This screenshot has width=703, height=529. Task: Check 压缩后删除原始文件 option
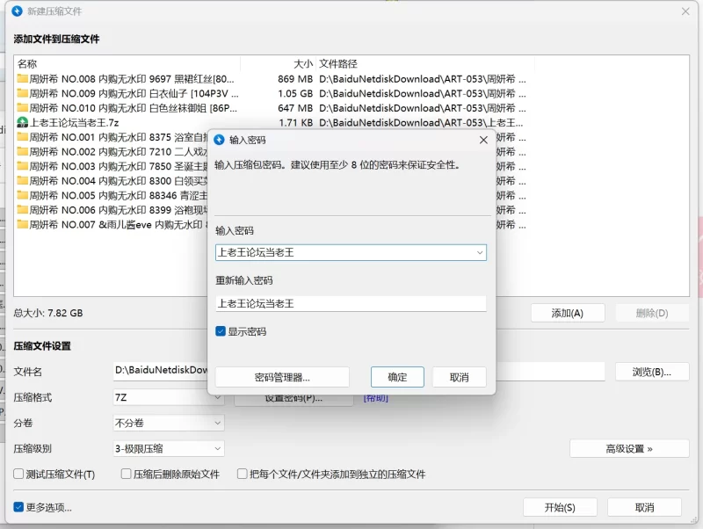click(127, 474)
